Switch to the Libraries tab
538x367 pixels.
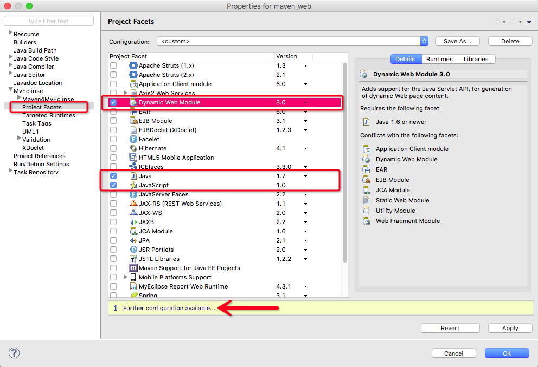[476, 59]
